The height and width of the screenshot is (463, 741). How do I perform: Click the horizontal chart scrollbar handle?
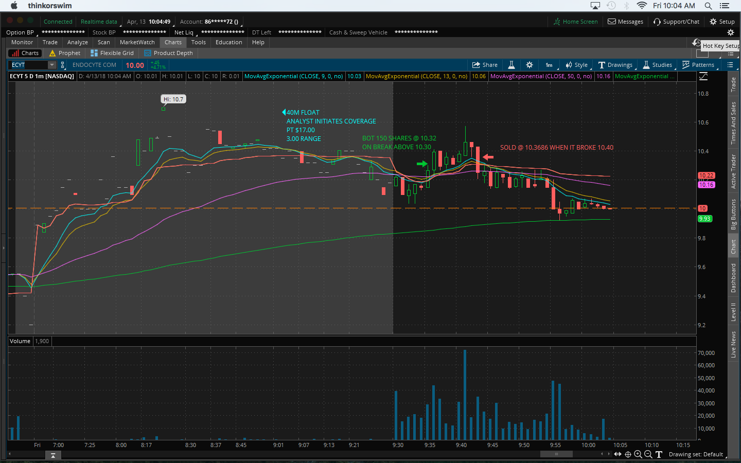556,454
